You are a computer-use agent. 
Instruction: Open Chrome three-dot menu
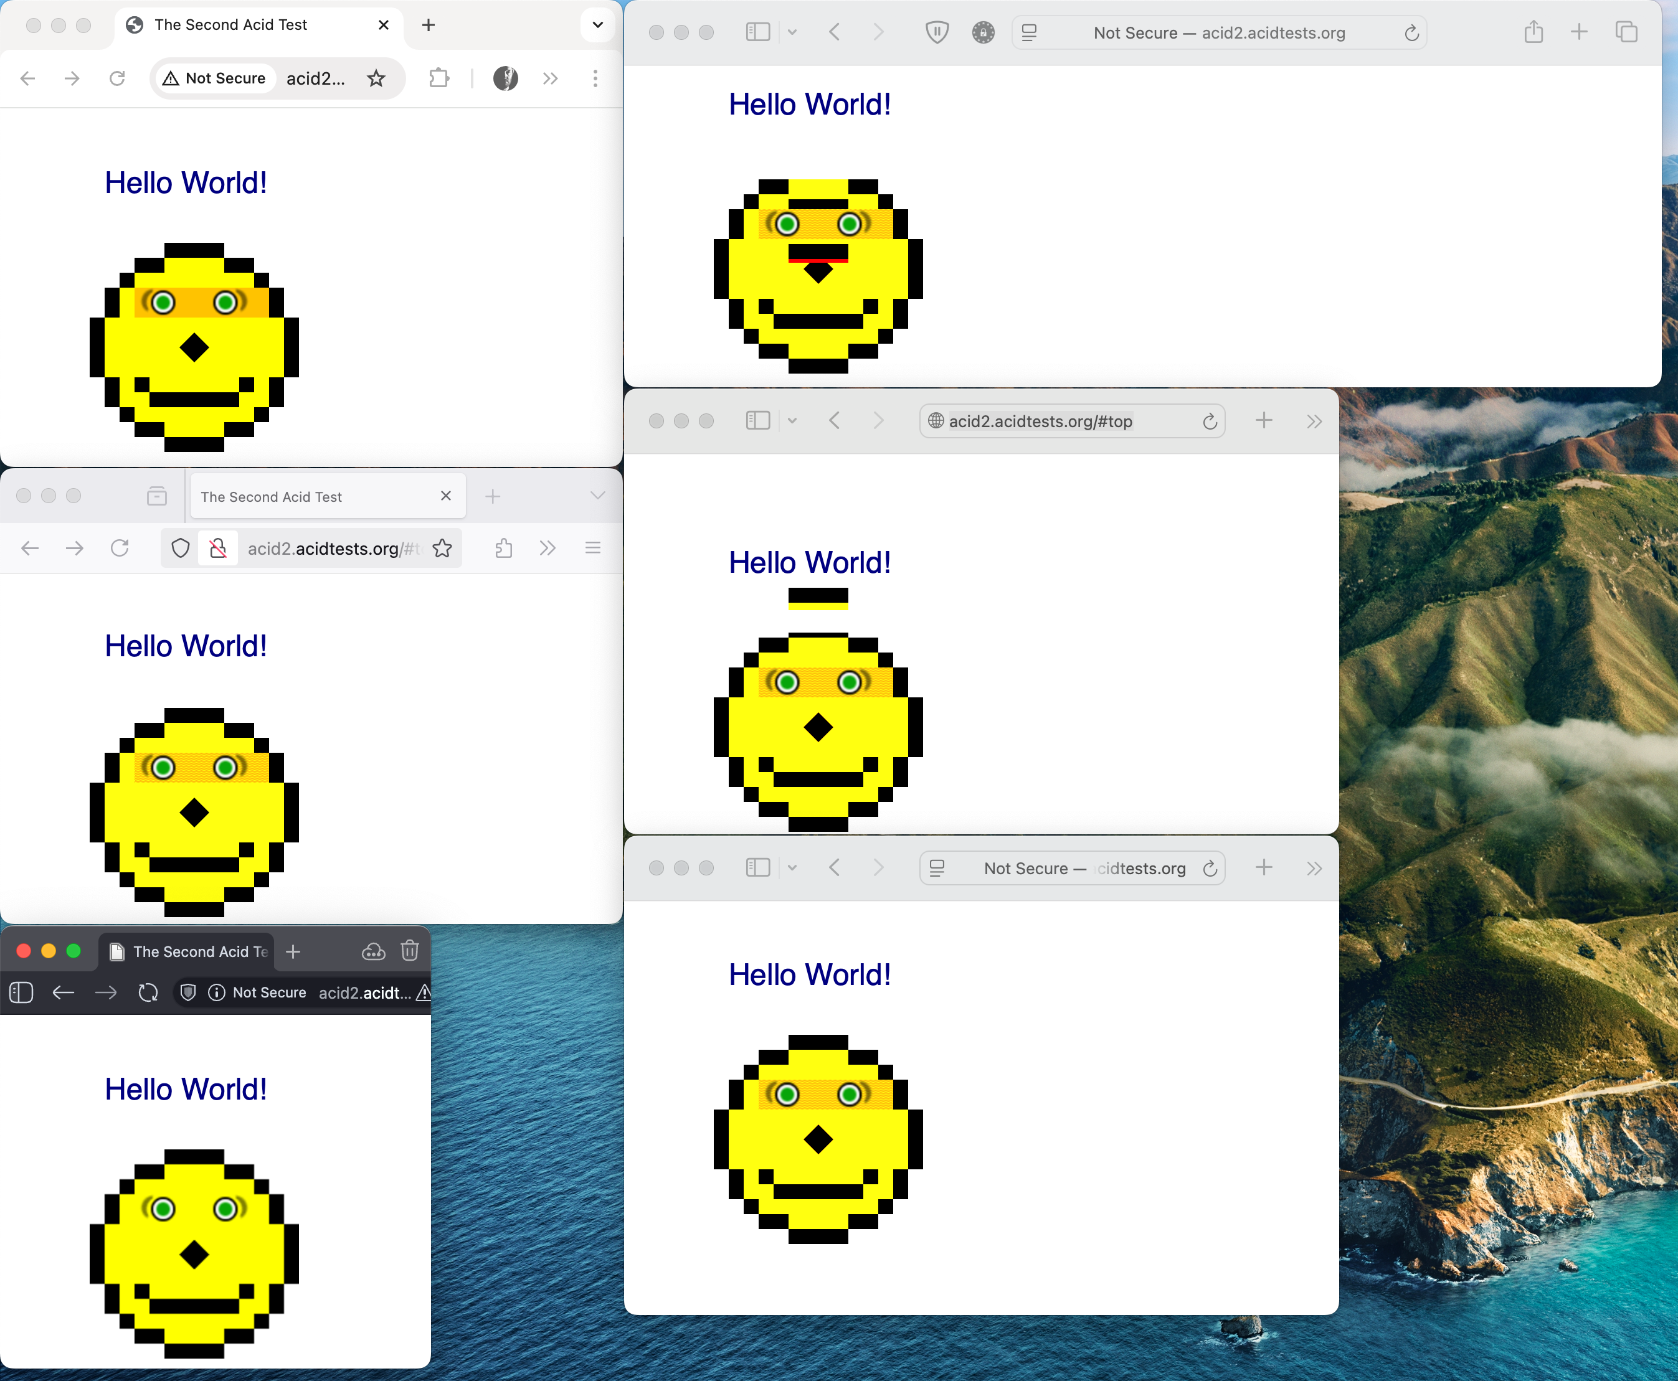[x=595, y=78]
